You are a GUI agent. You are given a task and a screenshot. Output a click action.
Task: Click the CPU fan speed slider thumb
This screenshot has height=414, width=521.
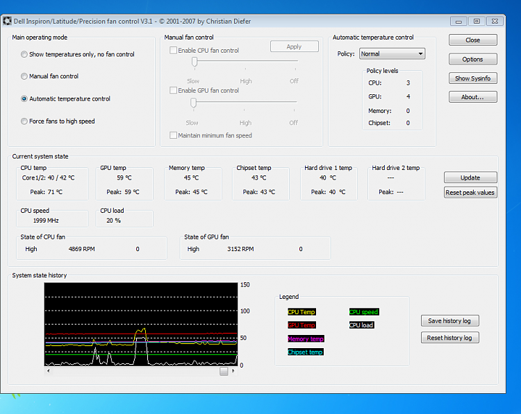(x=195, y=62)
